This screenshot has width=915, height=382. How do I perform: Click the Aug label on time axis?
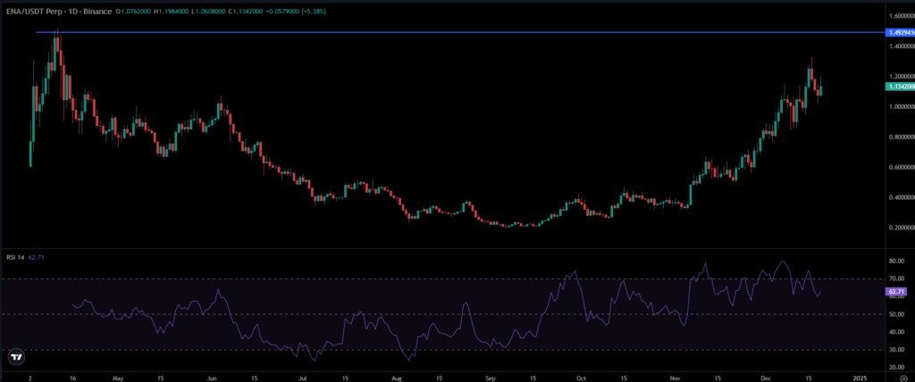coord(397,378)
